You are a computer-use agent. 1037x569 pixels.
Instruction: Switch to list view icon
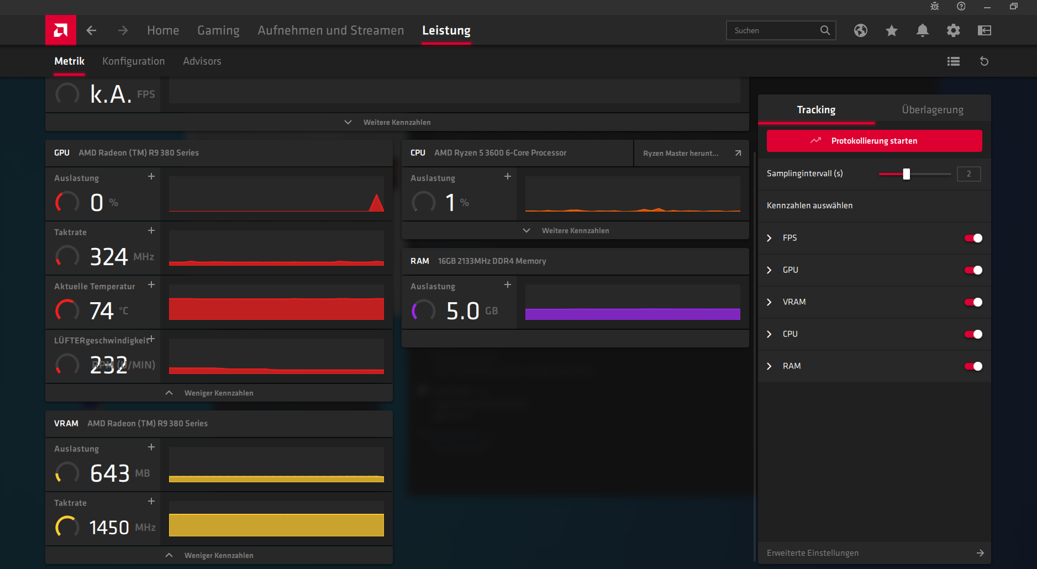click(954, 61)
